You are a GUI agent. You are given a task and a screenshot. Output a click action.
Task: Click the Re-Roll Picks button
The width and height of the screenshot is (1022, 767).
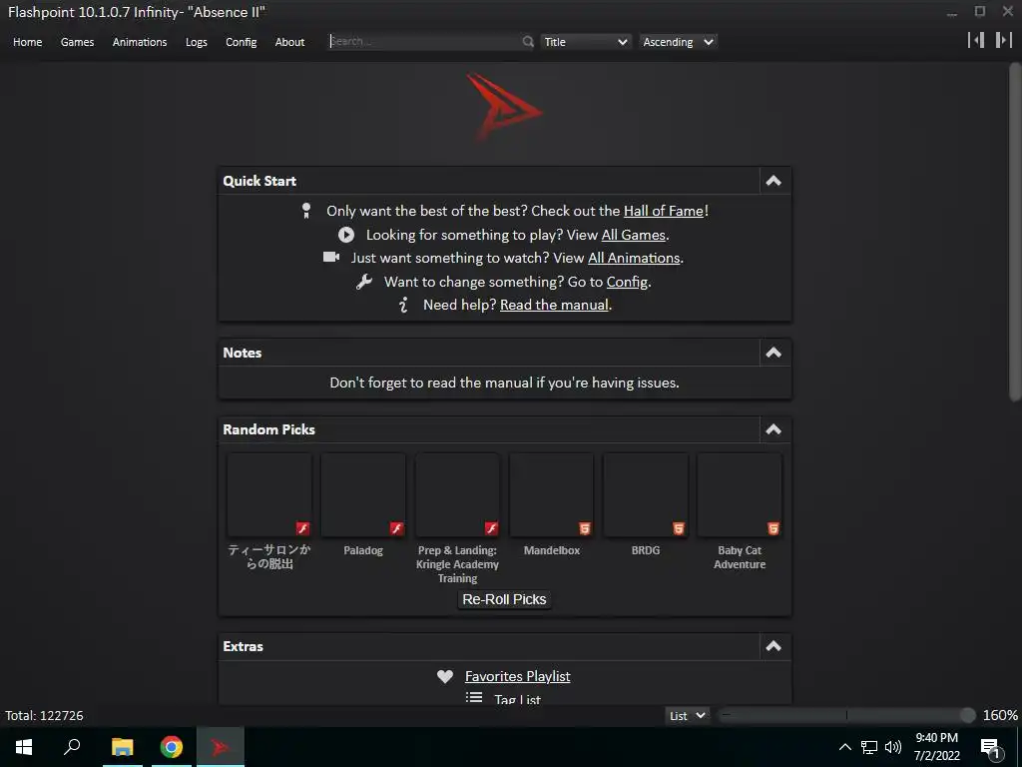504,599
